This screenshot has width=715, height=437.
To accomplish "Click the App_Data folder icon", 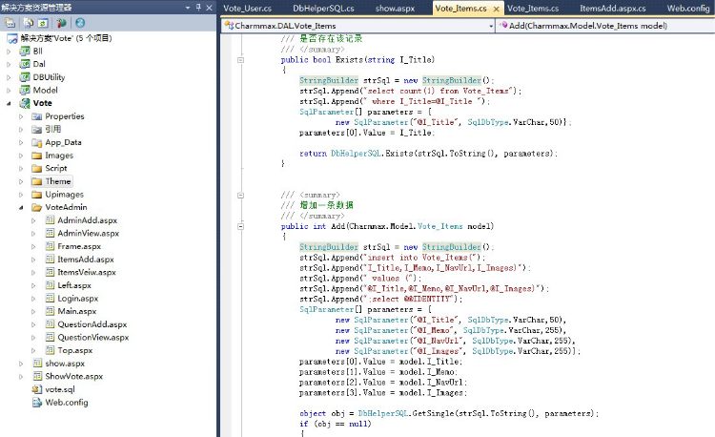I will [x=37, y=142].
